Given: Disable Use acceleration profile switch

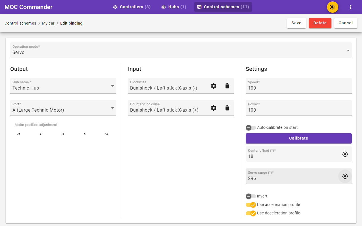Looking at the screenshot, I should (x=251, y=205).
